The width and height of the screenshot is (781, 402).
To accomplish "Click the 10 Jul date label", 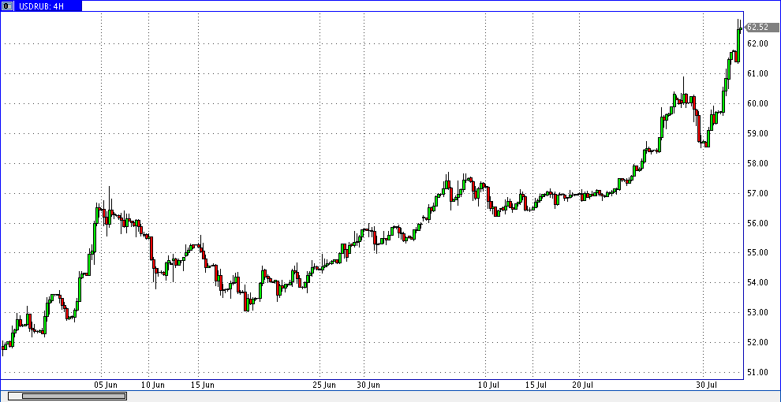I will tap(488, 385).
